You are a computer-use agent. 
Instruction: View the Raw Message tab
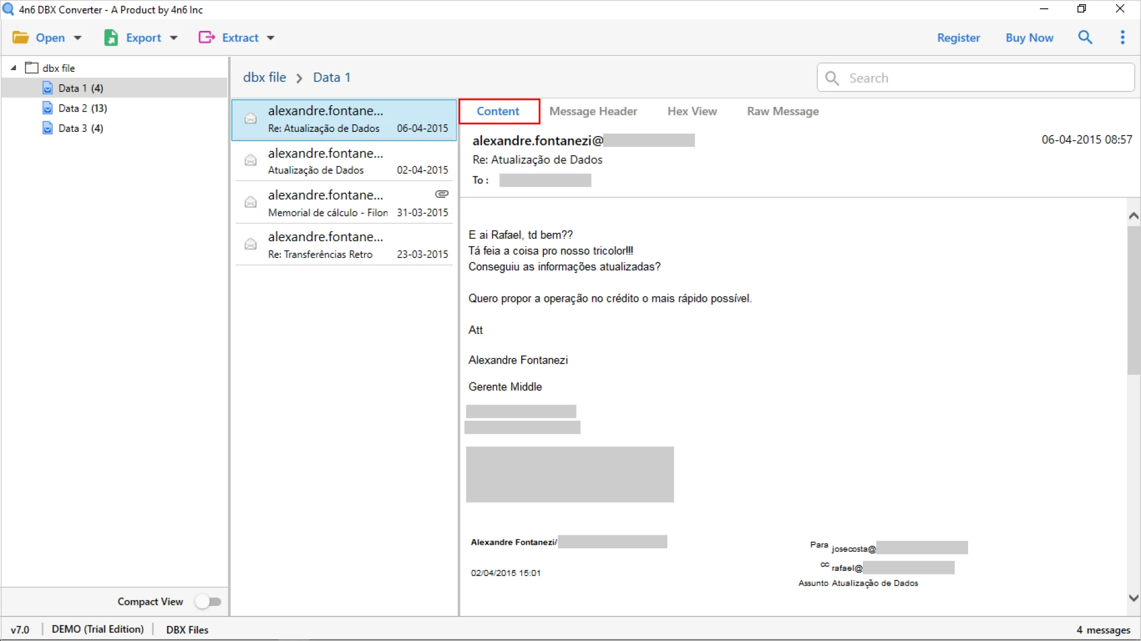click(x=782, y=111)
